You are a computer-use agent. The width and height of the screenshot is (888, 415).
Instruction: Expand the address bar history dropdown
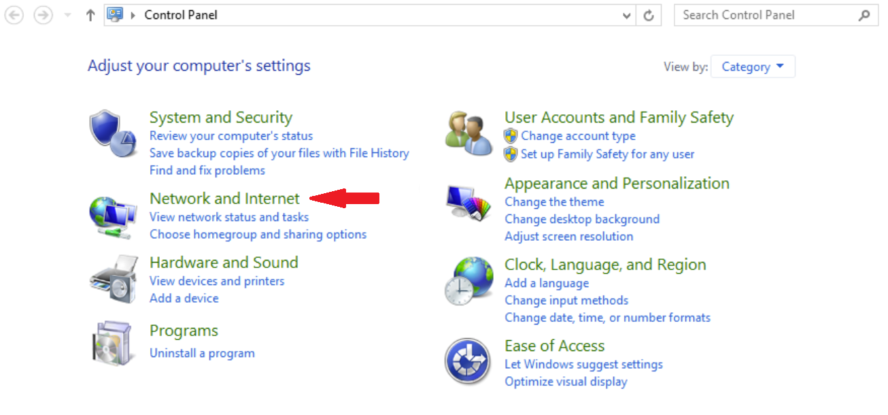coord(627,15)
